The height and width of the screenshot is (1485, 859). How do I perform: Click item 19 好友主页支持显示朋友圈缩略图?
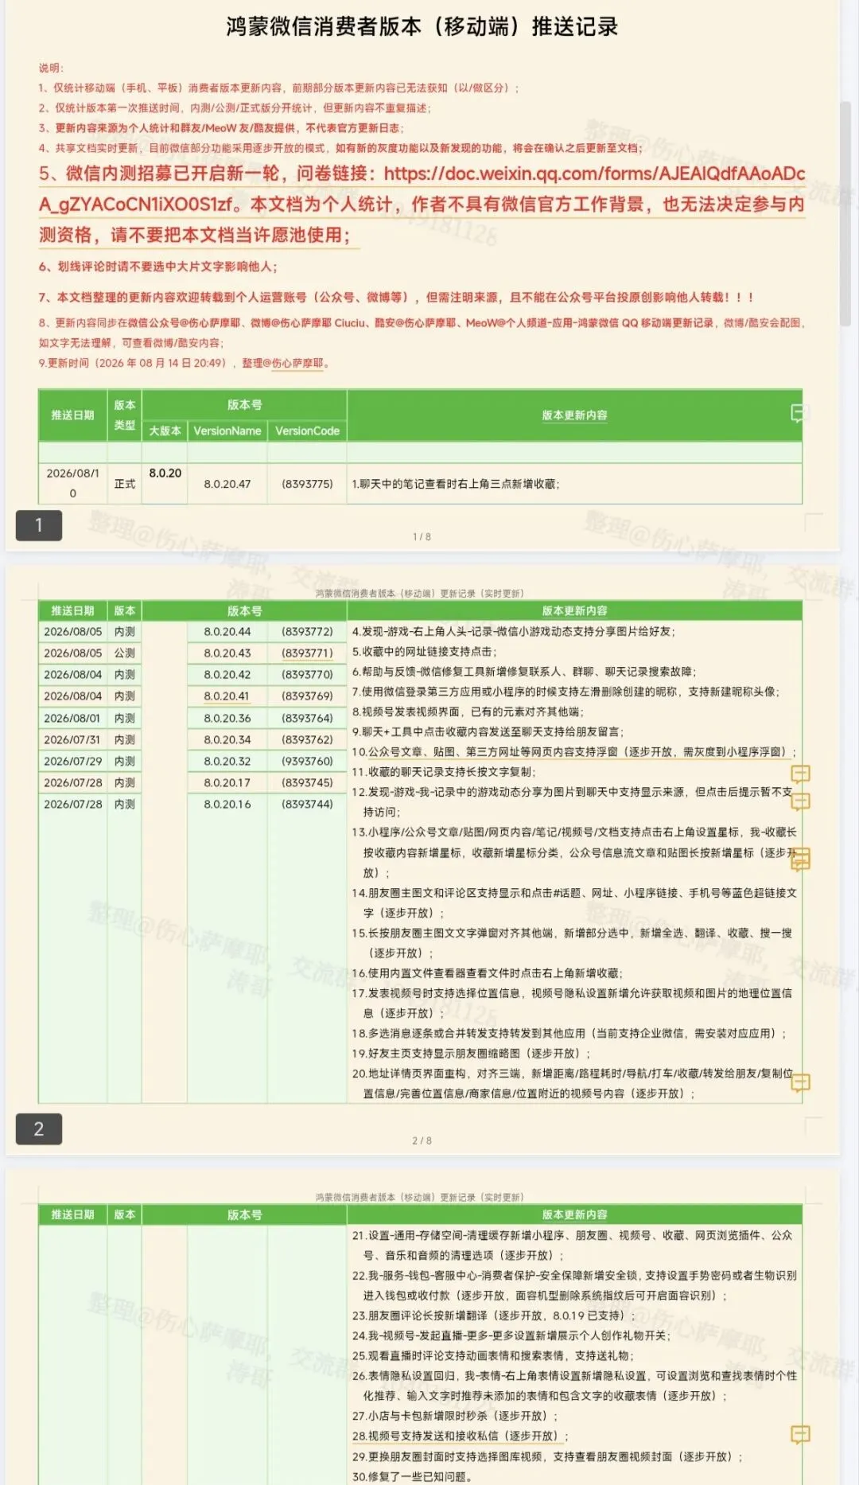[472, 1053]
